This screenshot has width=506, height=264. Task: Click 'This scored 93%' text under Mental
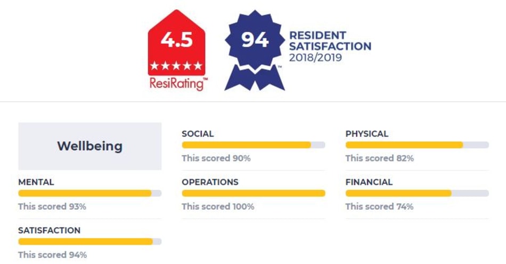tap(52, 207)
